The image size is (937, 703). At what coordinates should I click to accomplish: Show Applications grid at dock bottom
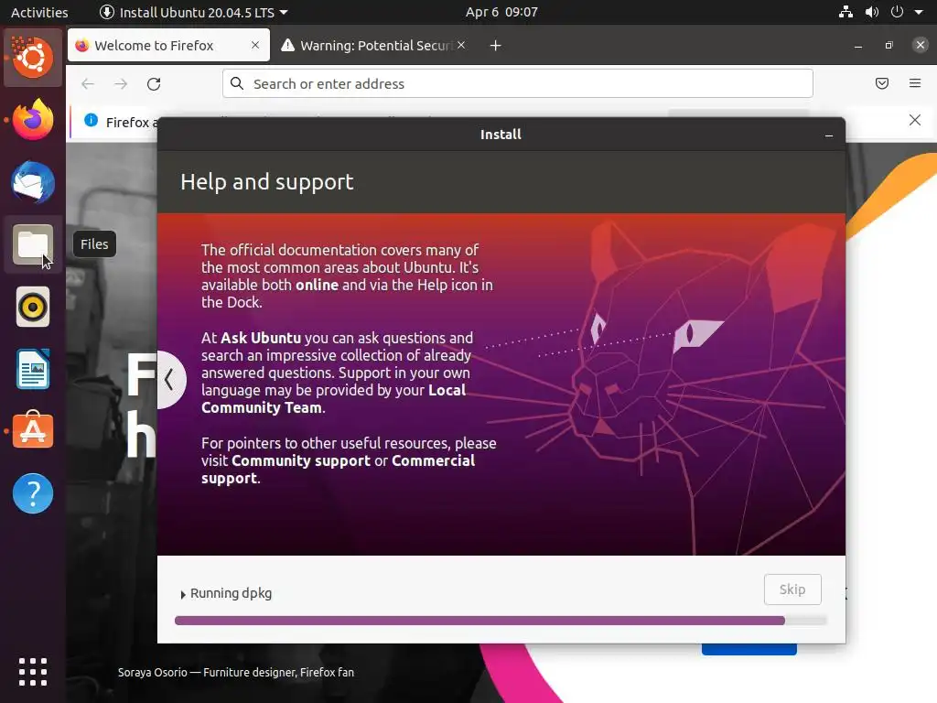coord(33,672)
